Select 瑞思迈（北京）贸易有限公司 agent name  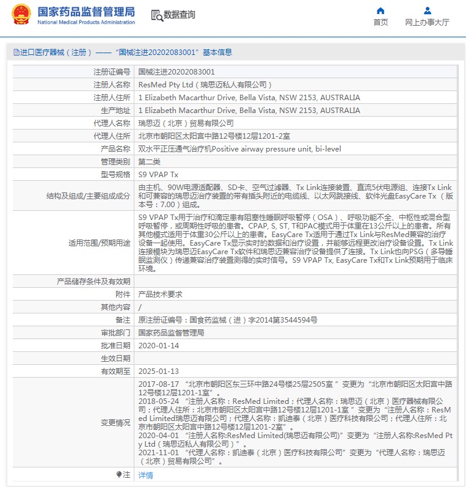[x=186, y=123]
